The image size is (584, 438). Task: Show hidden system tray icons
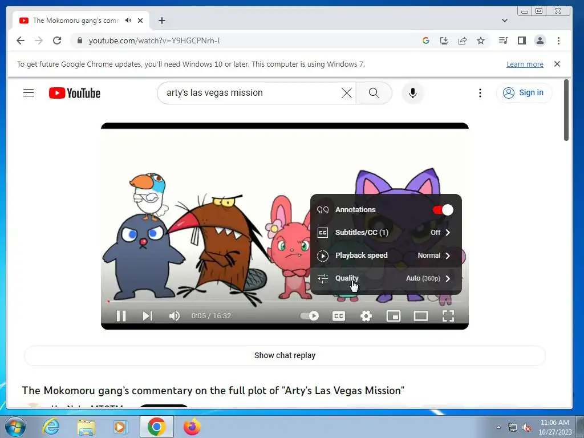pyautogui.click(x=498, y=428)
